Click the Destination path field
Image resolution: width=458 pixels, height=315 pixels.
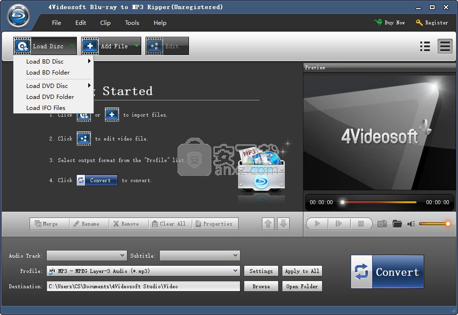pyautogui.click(x=143, y=286)
